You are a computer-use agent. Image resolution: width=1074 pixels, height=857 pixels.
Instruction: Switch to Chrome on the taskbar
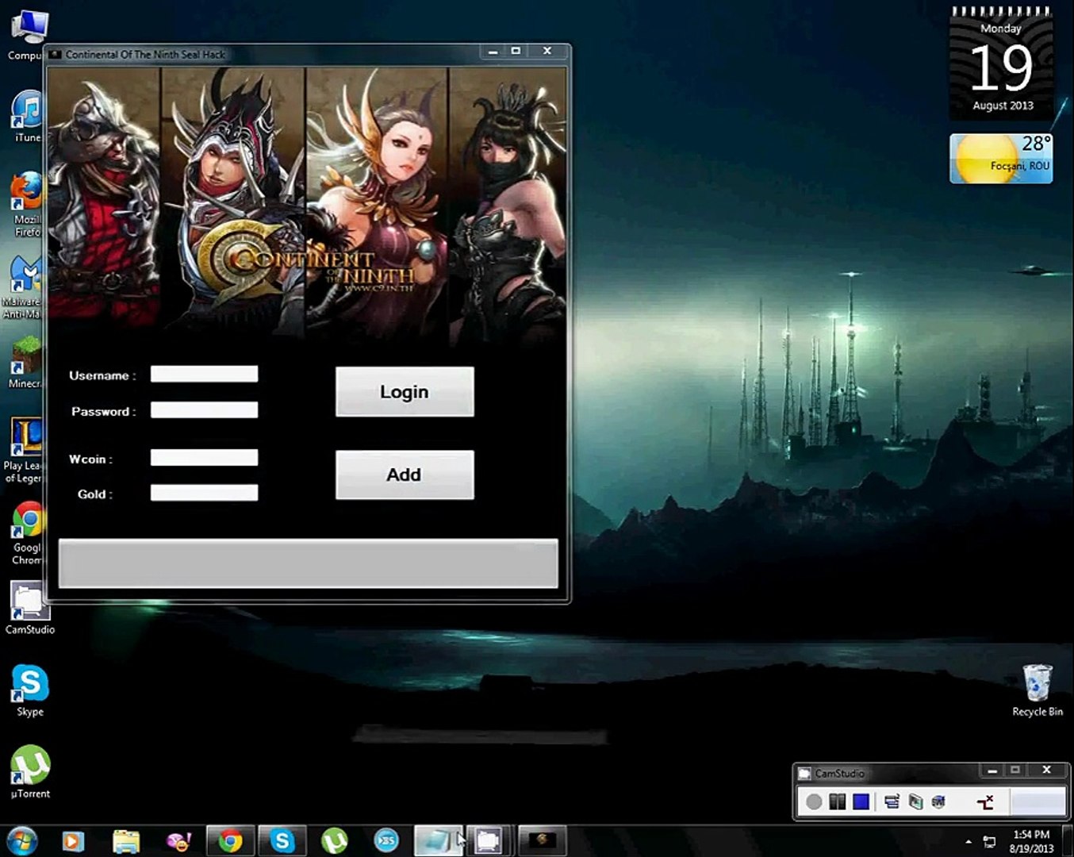[230, 841]
